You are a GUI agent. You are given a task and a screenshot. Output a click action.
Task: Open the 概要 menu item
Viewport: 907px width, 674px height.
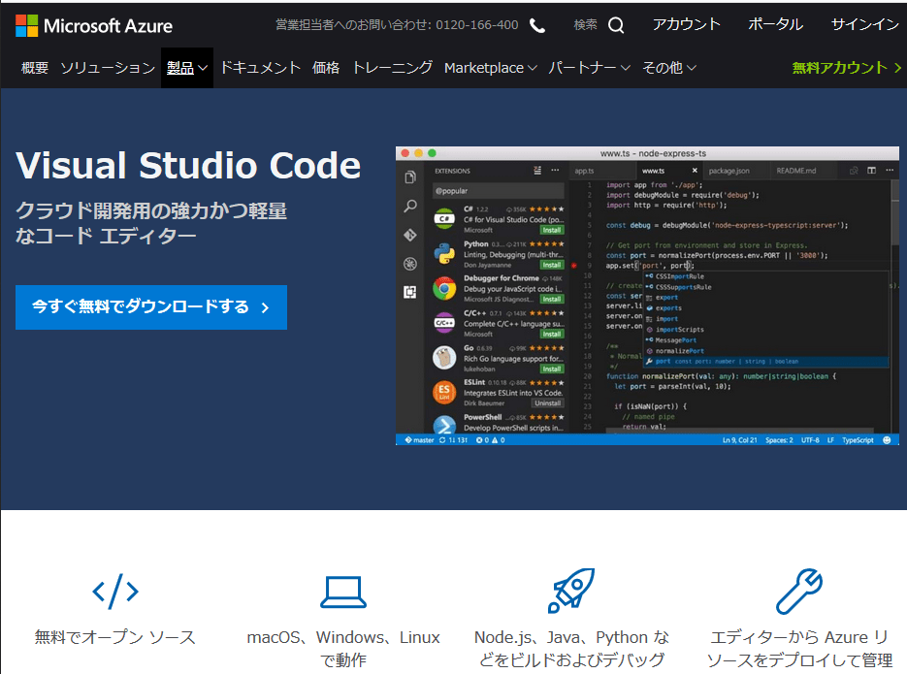coord(35,68)
